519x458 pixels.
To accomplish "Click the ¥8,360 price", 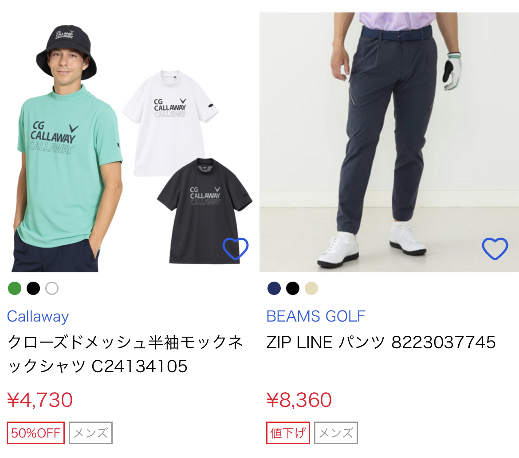I will pos(299,400).
